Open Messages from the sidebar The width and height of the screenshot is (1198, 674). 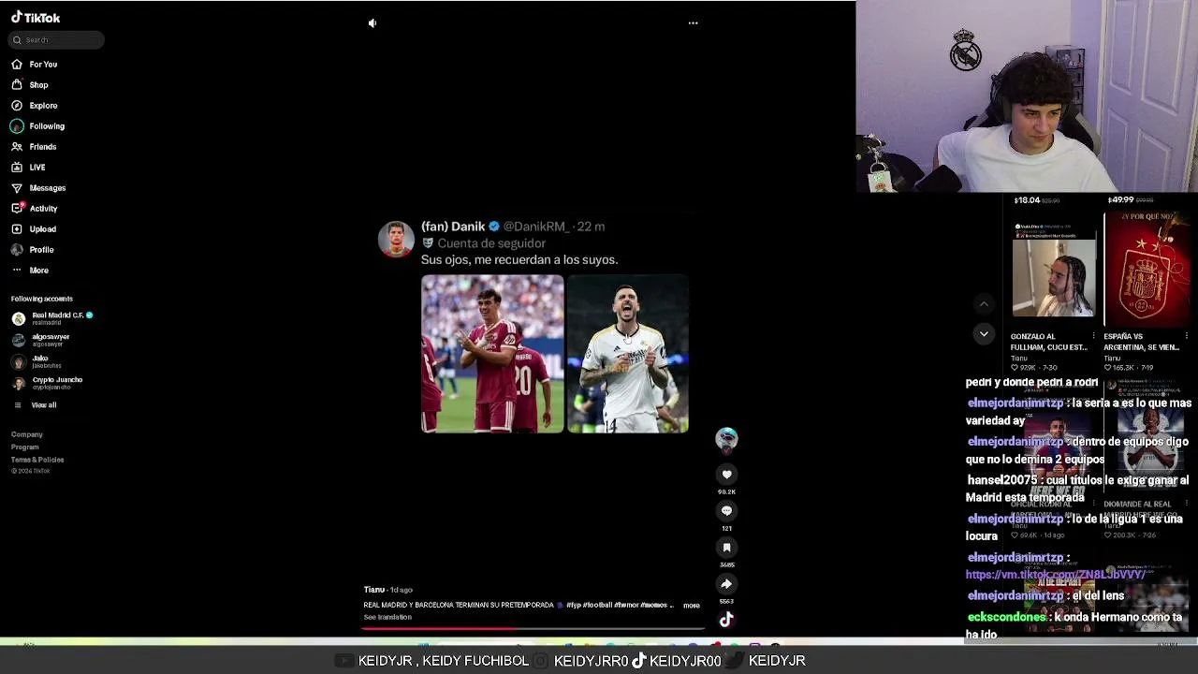coord(48,188)
